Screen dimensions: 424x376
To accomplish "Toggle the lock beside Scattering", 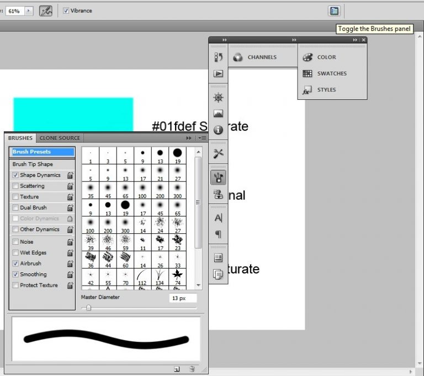I will click(70, 186).
